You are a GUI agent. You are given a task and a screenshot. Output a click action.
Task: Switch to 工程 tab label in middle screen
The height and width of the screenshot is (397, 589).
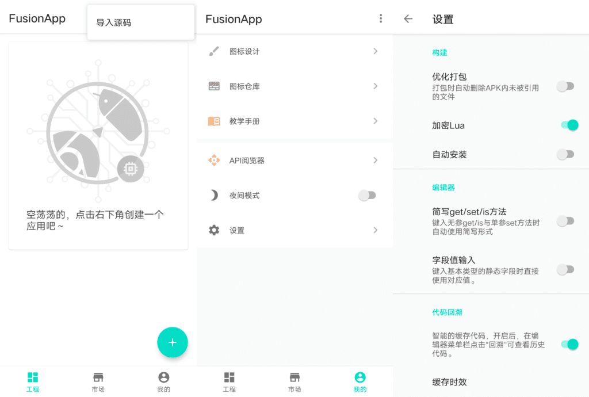point(229,390)
